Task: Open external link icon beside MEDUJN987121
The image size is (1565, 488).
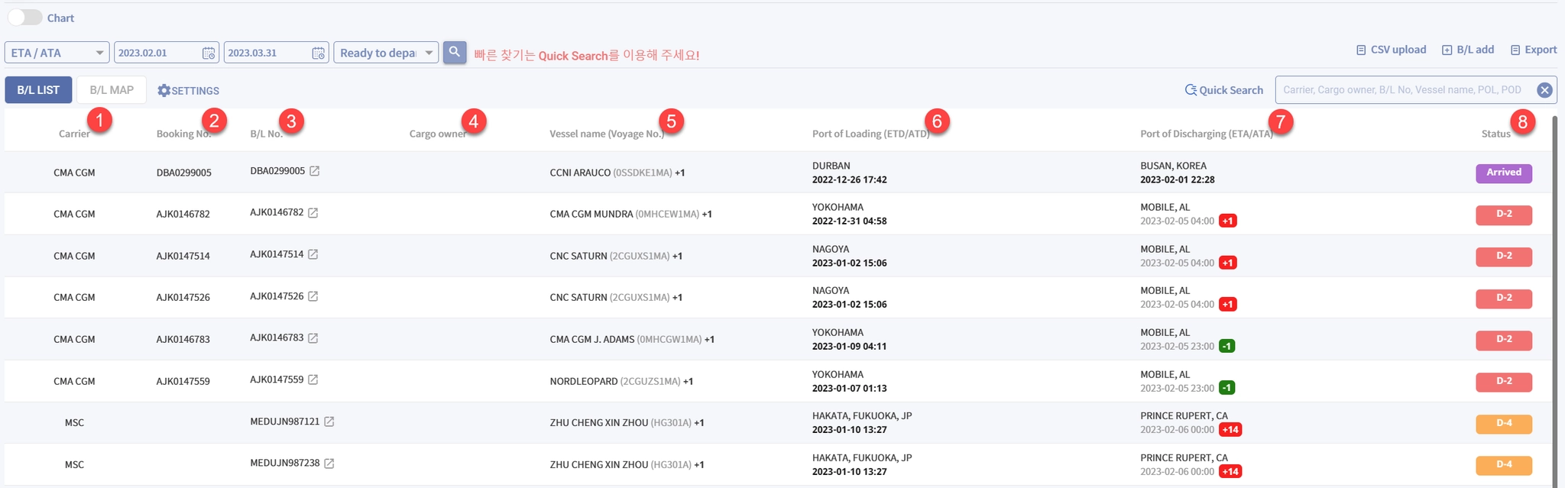Action: click(329, 422)
